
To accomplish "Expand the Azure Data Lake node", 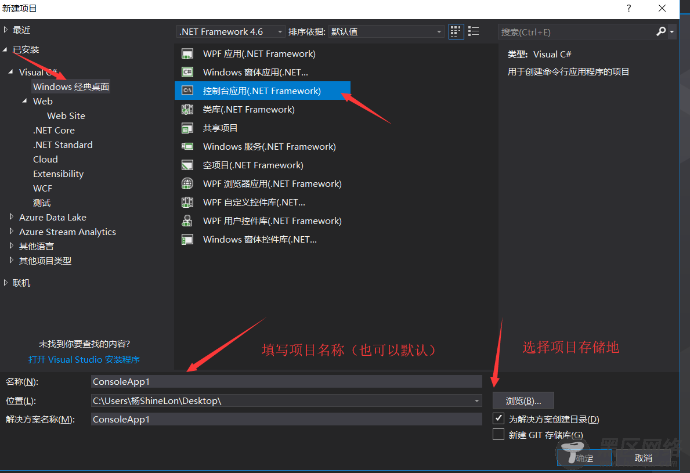I will pyautogui.click(x=12, y=217).
